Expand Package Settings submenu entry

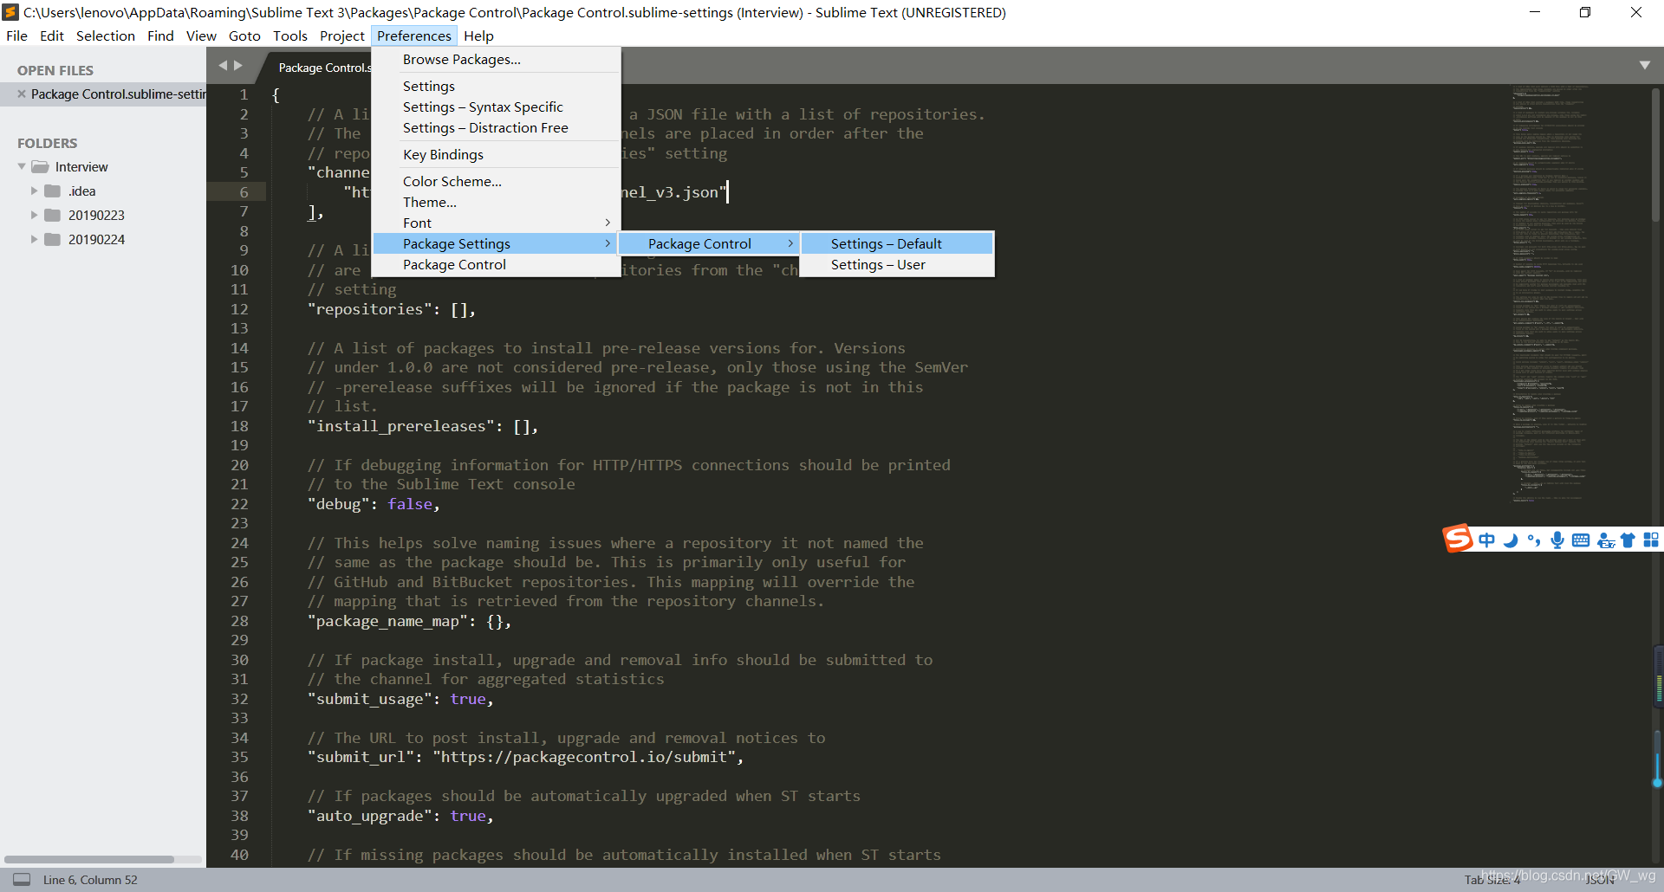point(496,243)
